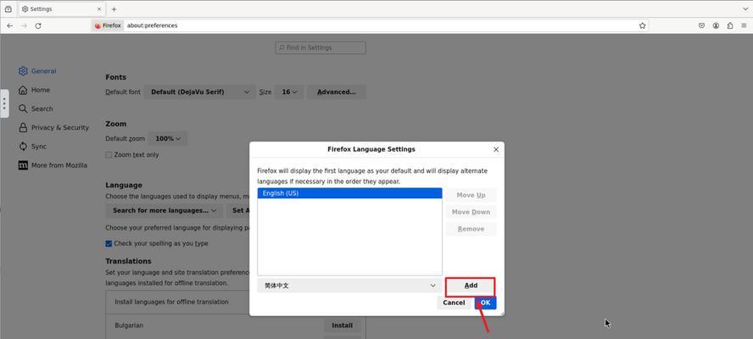Image resolution: width=753 pixels, height=339 pixels.
Task: Open the Firefox application menu
Action: click(744, 25)
